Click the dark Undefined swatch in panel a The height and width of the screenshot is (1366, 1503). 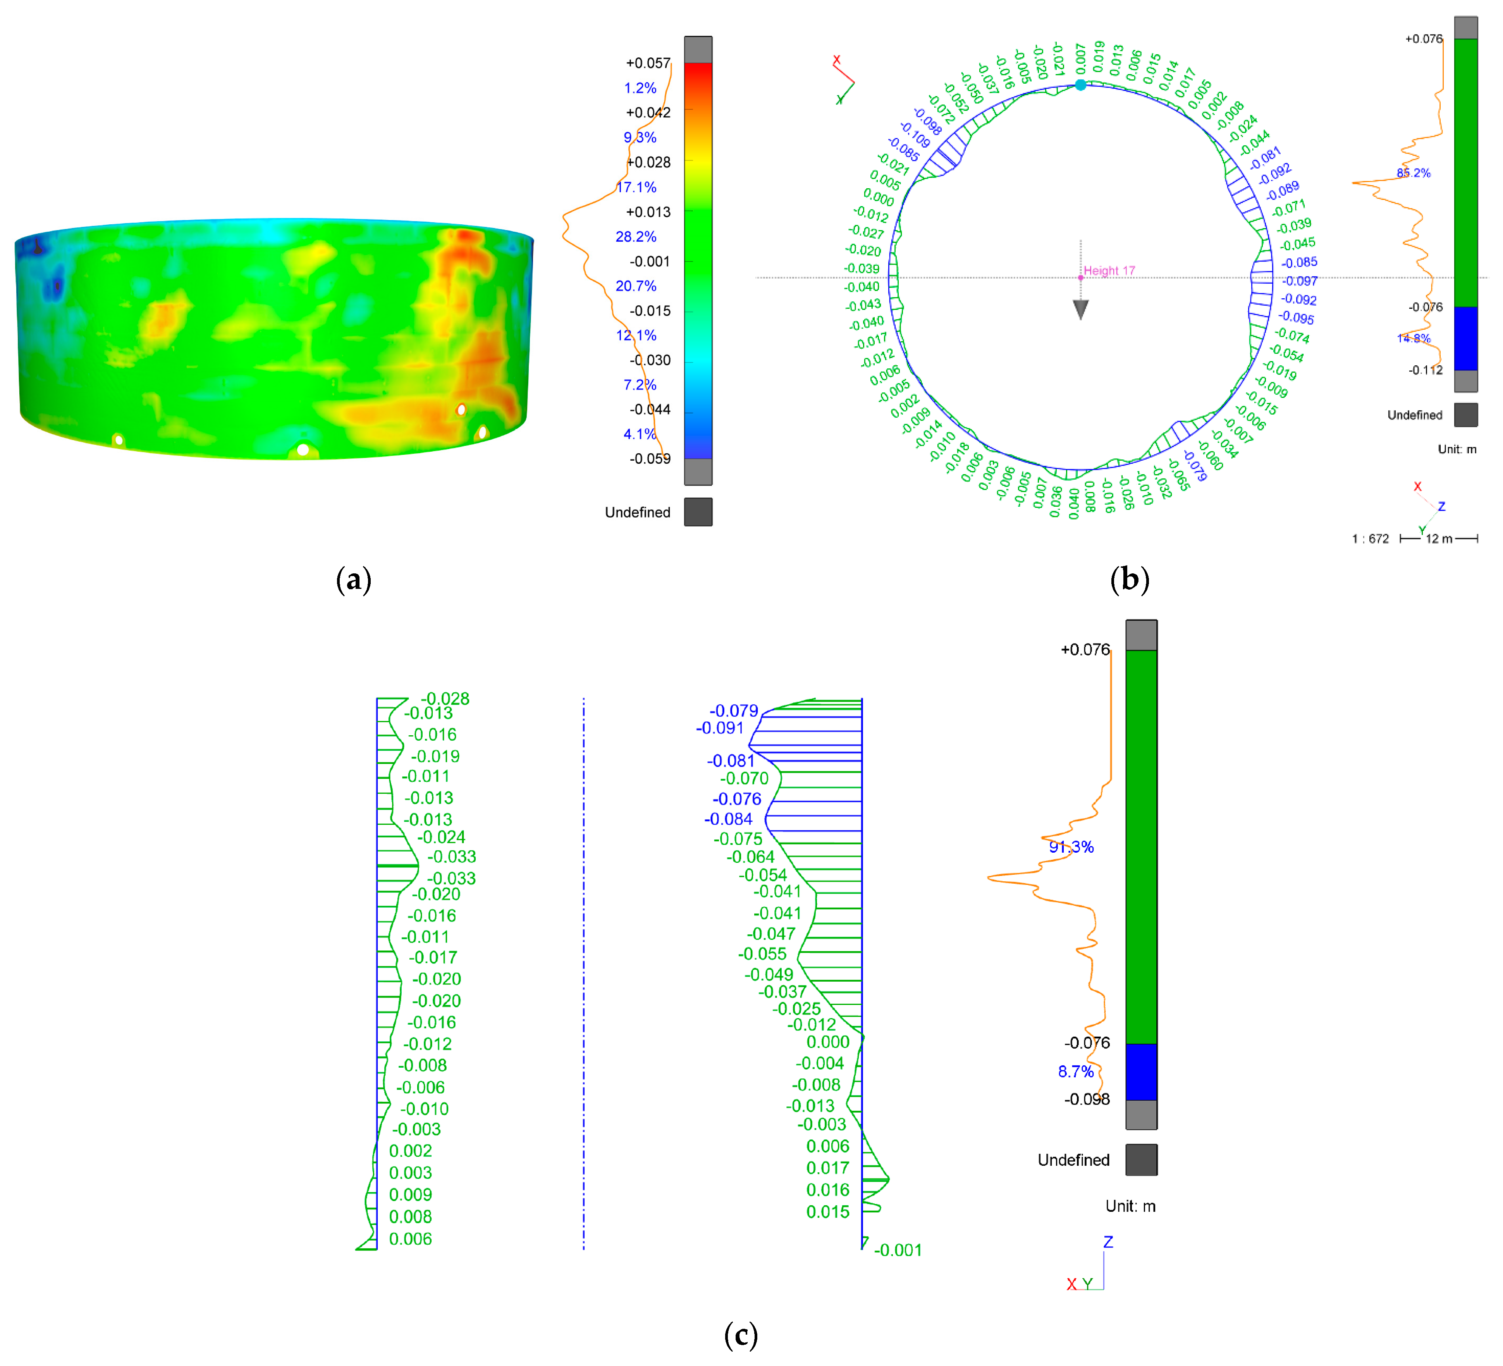tap(698, 512)
